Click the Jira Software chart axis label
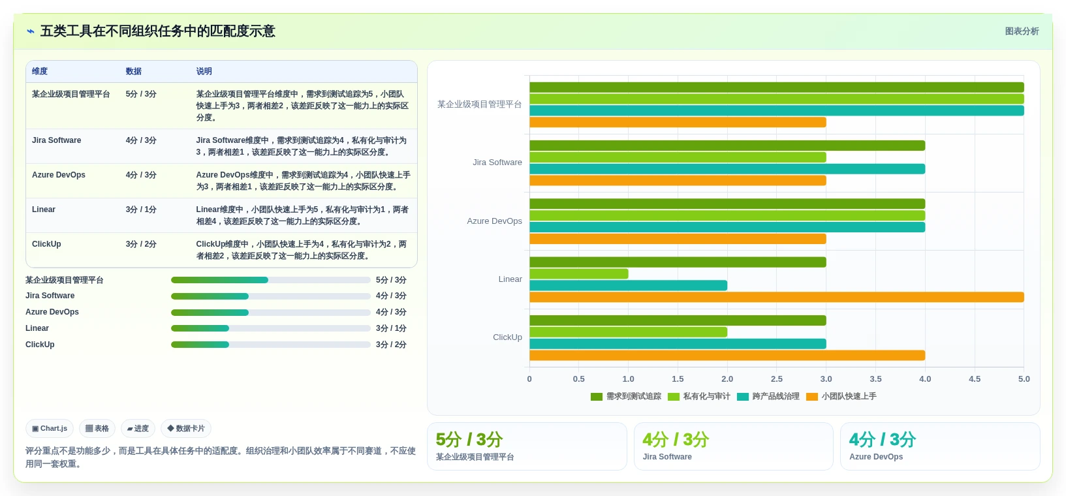1066x496 pixels. [497, 163]
